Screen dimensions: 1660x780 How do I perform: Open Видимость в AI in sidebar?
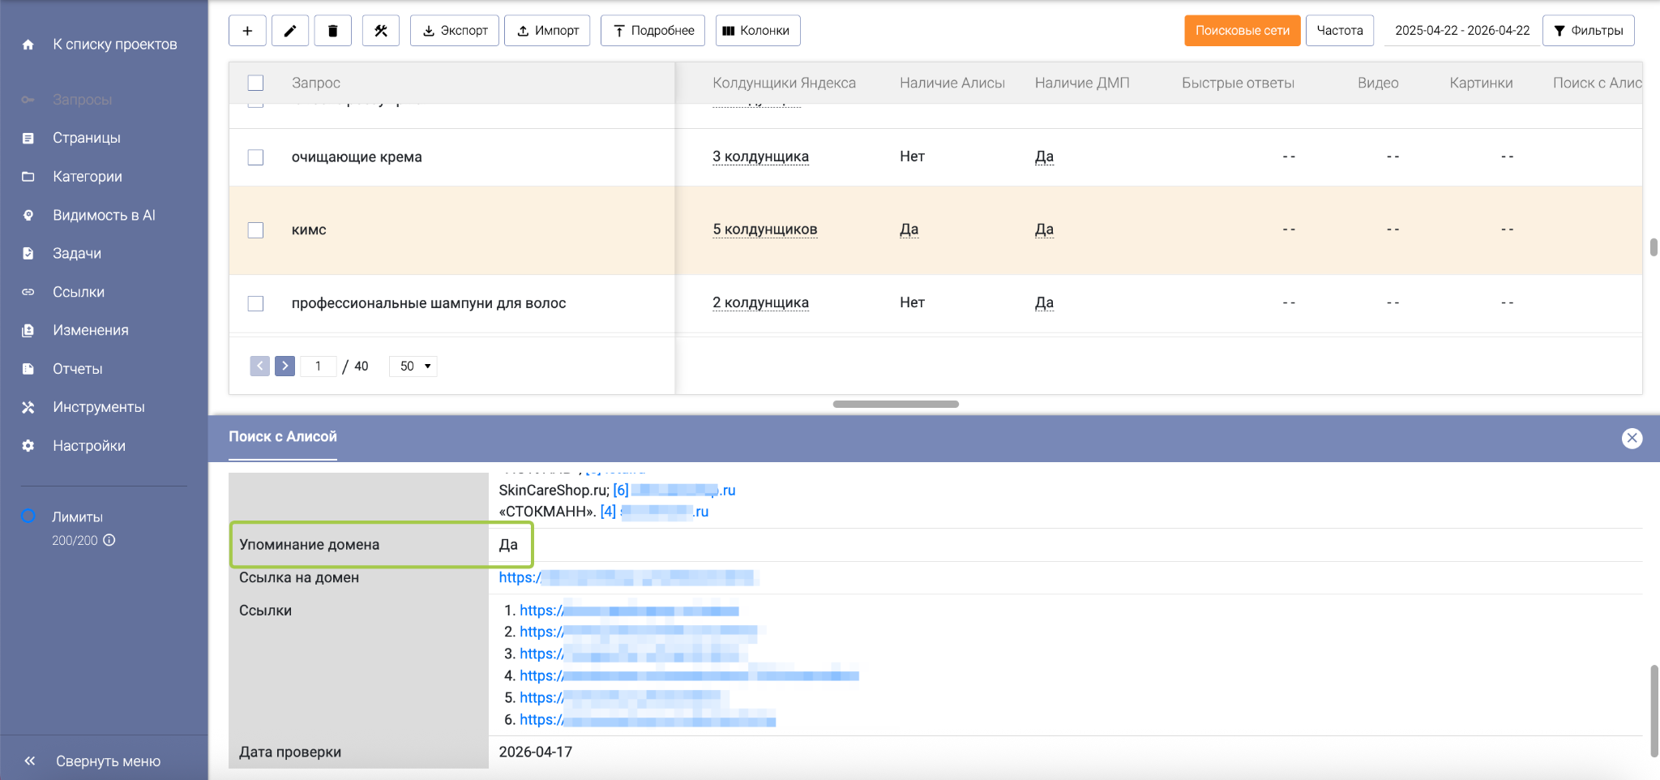104,215
